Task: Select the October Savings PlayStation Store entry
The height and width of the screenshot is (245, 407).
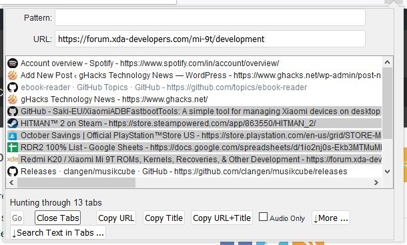Action: point(194,136)
